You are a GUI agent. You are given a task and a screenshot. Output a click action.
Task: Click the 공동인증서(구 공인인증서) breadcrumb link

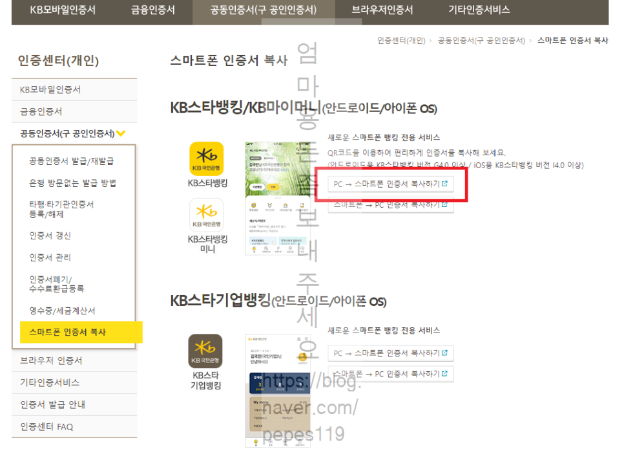(x=481, y=41)
